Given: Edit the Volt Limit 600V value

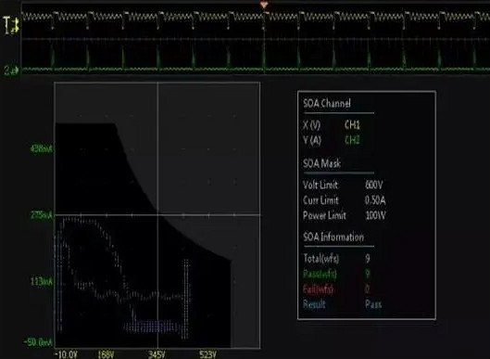Looking at the screenshot, I should coord(373,185).
